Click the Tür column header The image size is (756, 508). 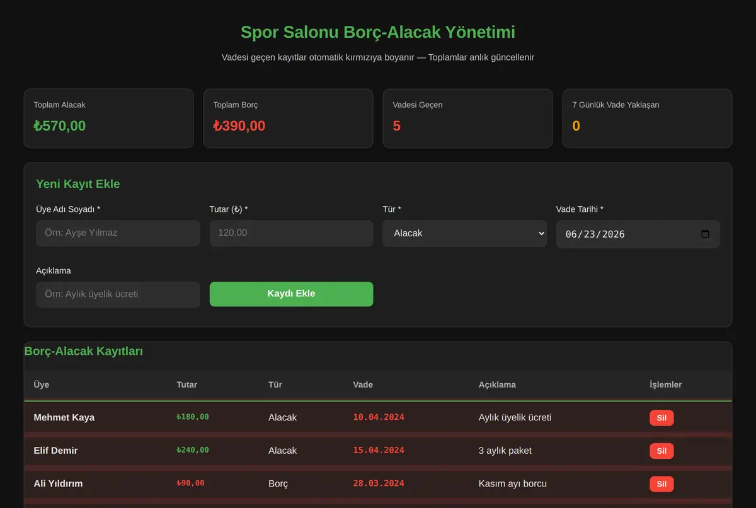point(275,384)
